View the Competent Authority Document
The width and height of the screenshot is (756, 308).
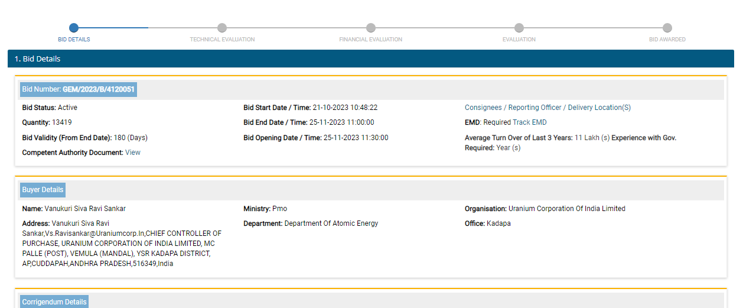(133, 153)
